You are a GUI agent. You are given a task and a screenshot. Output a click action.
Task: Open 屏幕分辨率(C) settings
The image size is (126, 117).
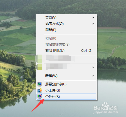click(66, 84)
